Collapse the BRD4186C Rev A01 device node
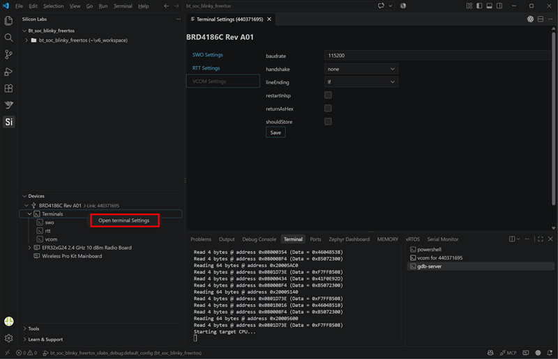This screenshot has width=558, height=359. tap(27, 205)
